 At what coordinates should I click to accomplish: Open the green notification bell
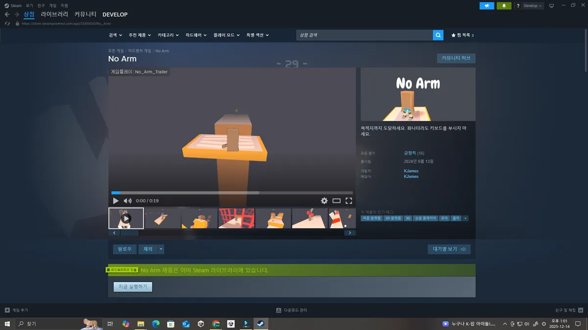[x=504, y=6]
